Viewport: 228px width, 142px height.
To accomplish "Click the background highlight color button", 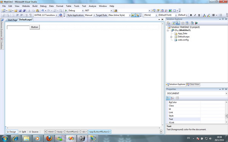I will [208, 15].
